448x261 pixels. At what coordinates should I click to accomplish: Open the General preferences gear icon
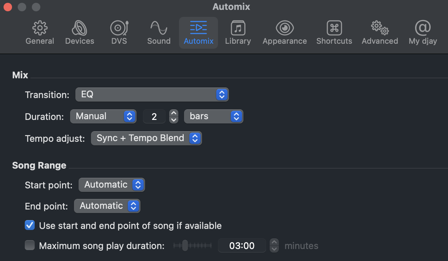40,28
